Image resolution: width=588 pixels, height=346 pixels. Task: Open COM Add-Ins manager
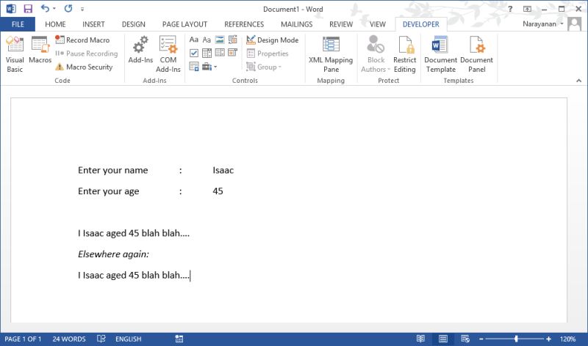coord(168,54)
